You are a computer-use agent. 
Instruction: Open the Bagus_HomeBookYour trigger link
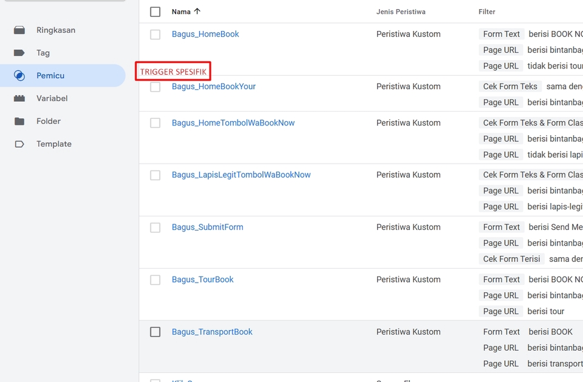(214, 87)
